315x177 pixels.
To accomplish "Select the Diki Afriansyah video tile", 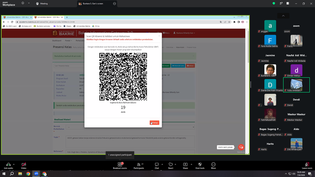I will click(x=296, y=144).
